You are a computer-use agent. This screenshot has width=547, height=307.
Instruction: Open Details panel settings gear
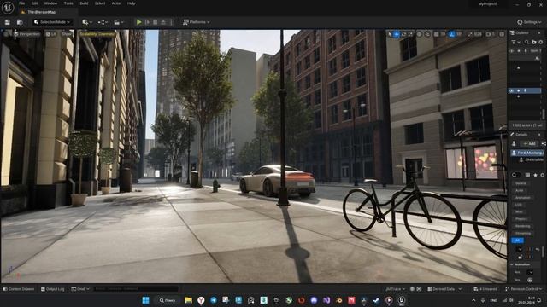point(542,175)
